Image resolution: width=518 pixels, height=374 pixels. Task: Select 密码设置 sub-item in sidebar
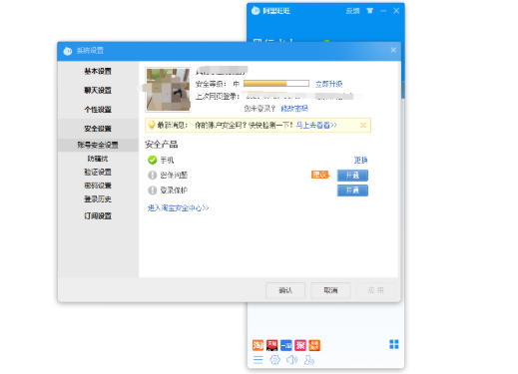click(x=98, y=186)
